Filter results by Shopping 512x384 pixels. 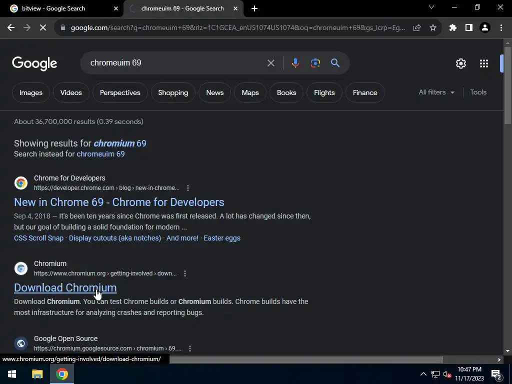point(173,92)
